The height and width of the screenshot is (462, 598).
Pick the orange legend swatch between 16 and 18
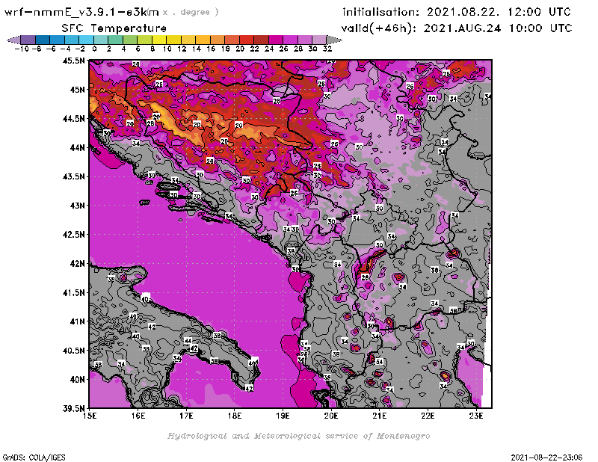pos(217,40)
